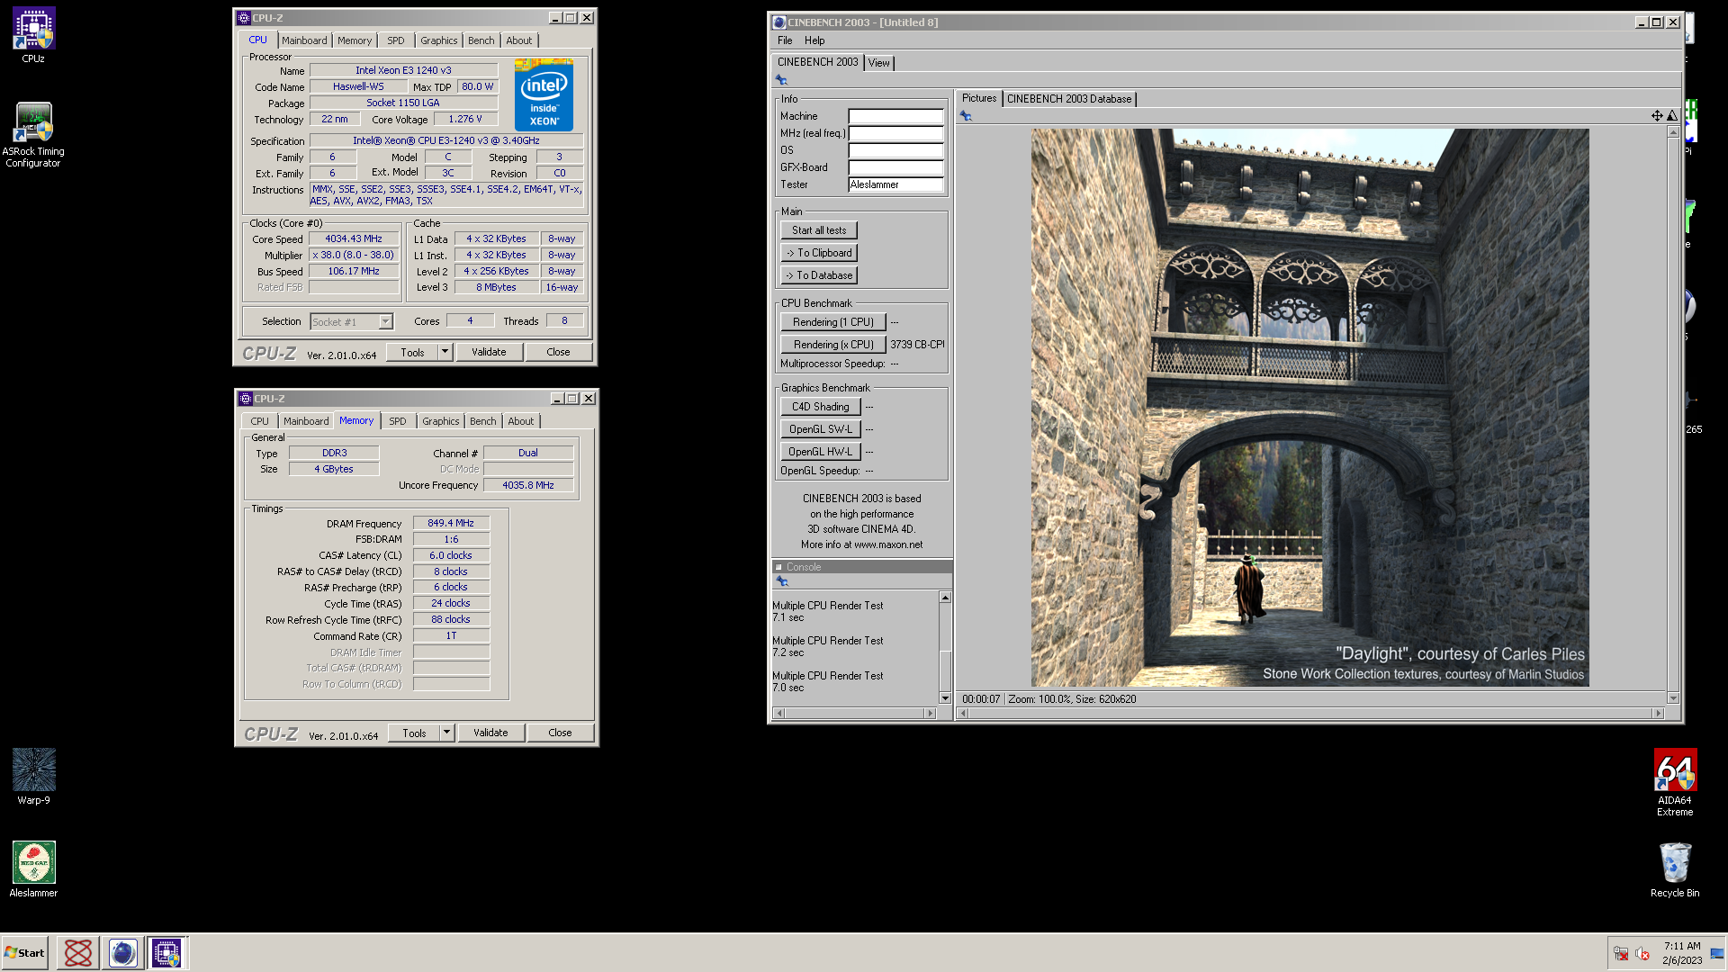The width and height of the screenshot is (1728, 972).
Task: Run Rendering (1 CPU) benchmark
Action: point(833,322)
